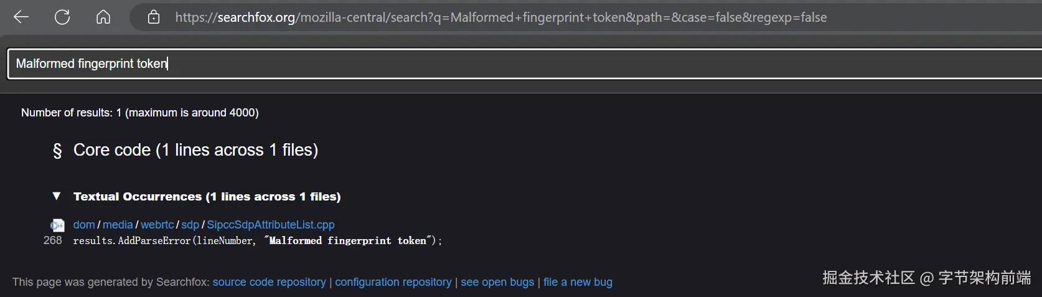Image resolution: width=1042 pixels, height=297 pixels.
Task: Click the § section symbol beside Core code
Action: click(x=57, y=151)
